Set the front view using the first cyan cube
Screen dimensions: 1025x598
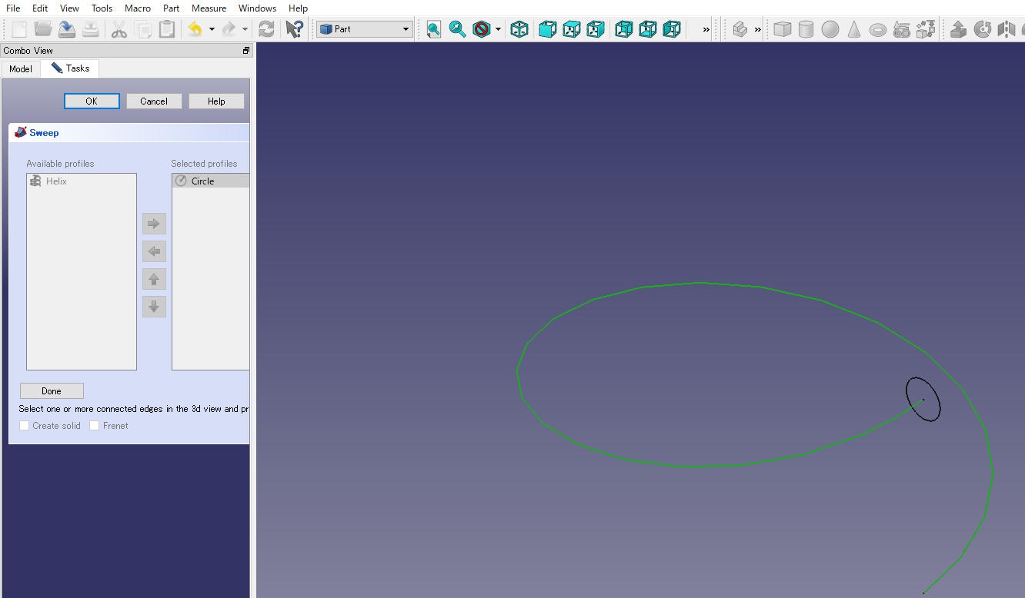click(547, 30)
